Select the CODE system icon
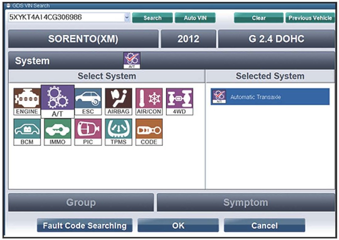339x240 pixels. (149, 132)
